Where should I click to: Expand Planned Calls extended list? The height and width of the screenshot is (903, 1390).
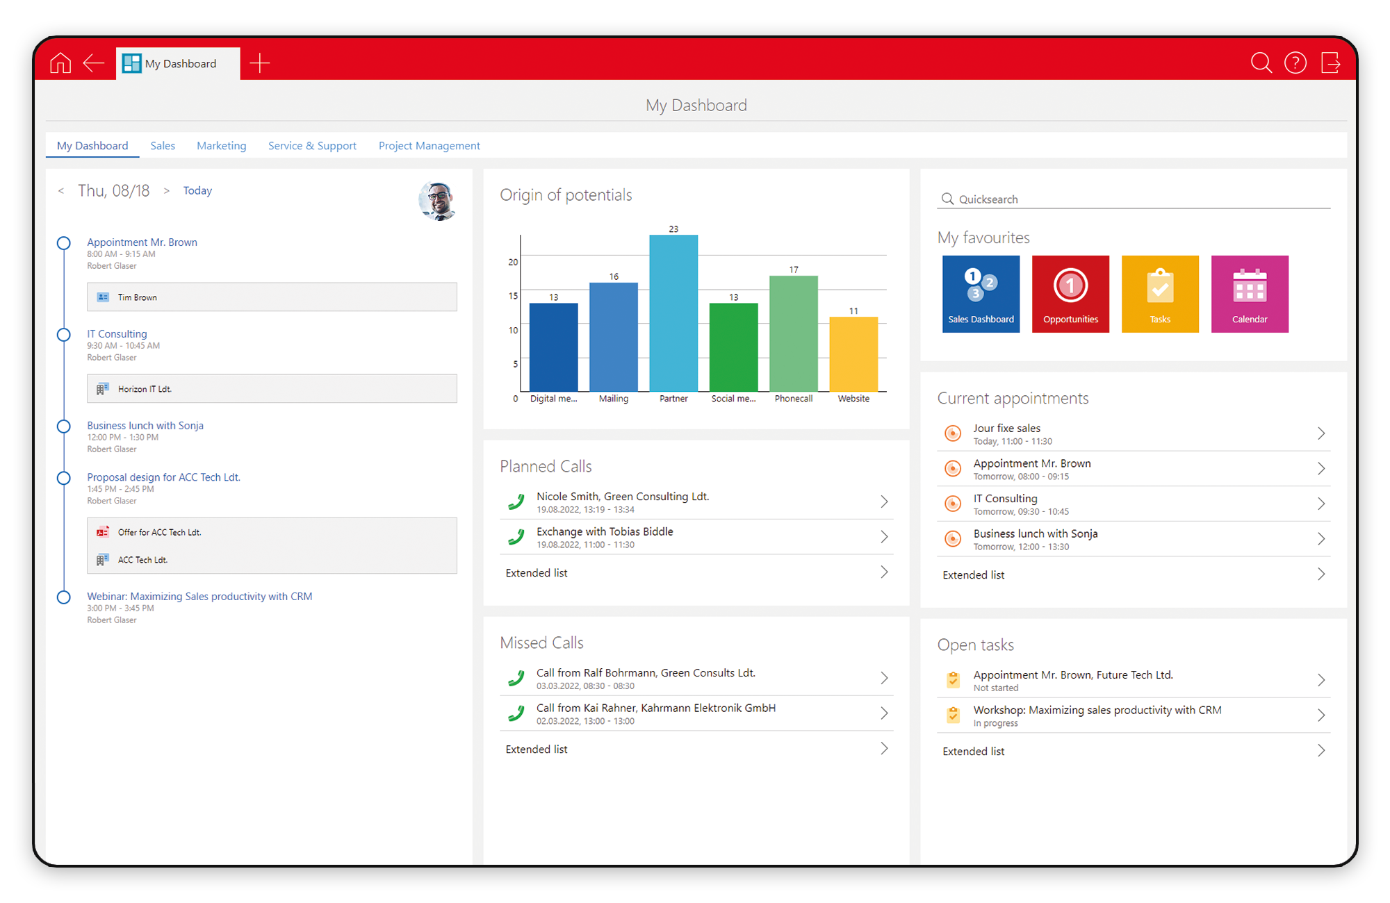point(696,573)
